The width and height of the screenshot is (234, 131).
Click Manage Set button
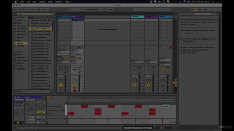189,33
